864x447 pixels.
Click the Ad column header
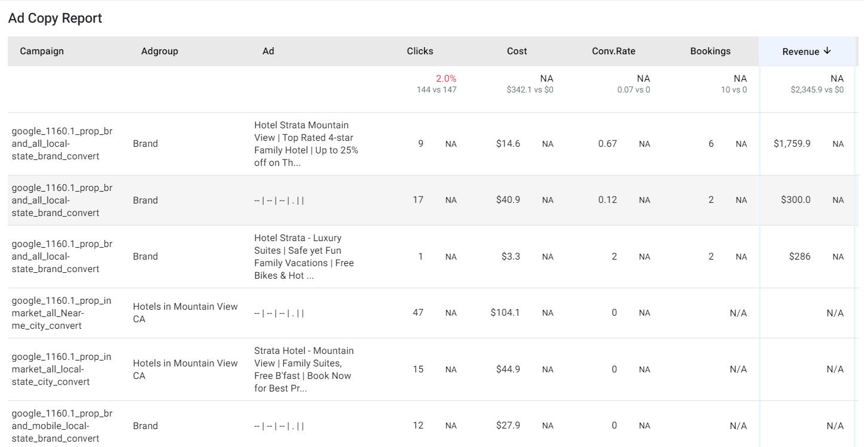pos(268,51)
